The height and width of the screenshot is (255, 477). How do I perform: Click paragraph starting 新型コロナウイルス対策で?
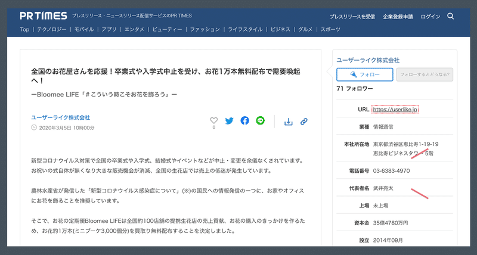[168, 166]
